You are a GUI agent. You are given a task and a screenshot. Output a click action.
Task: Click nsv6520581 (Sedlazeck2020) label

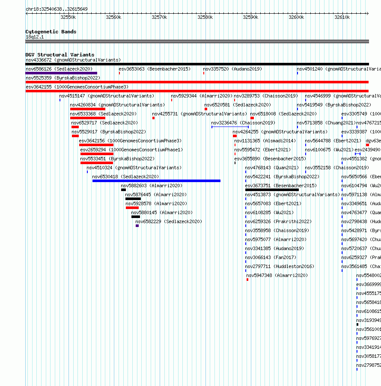pyautogui.click(x=238, y=105)
